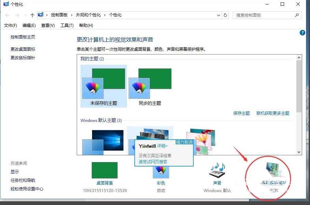Click the Control Panel icon in the address bar

pos(41,15)
